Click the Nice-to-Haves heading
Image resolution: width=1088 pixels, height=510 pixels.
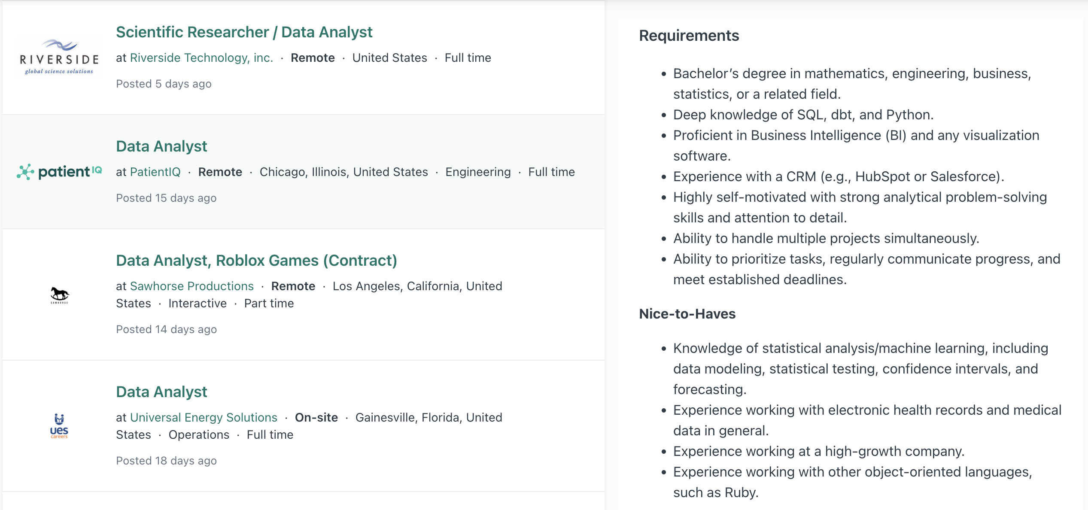pyautogui.click(x=687, y=314)
